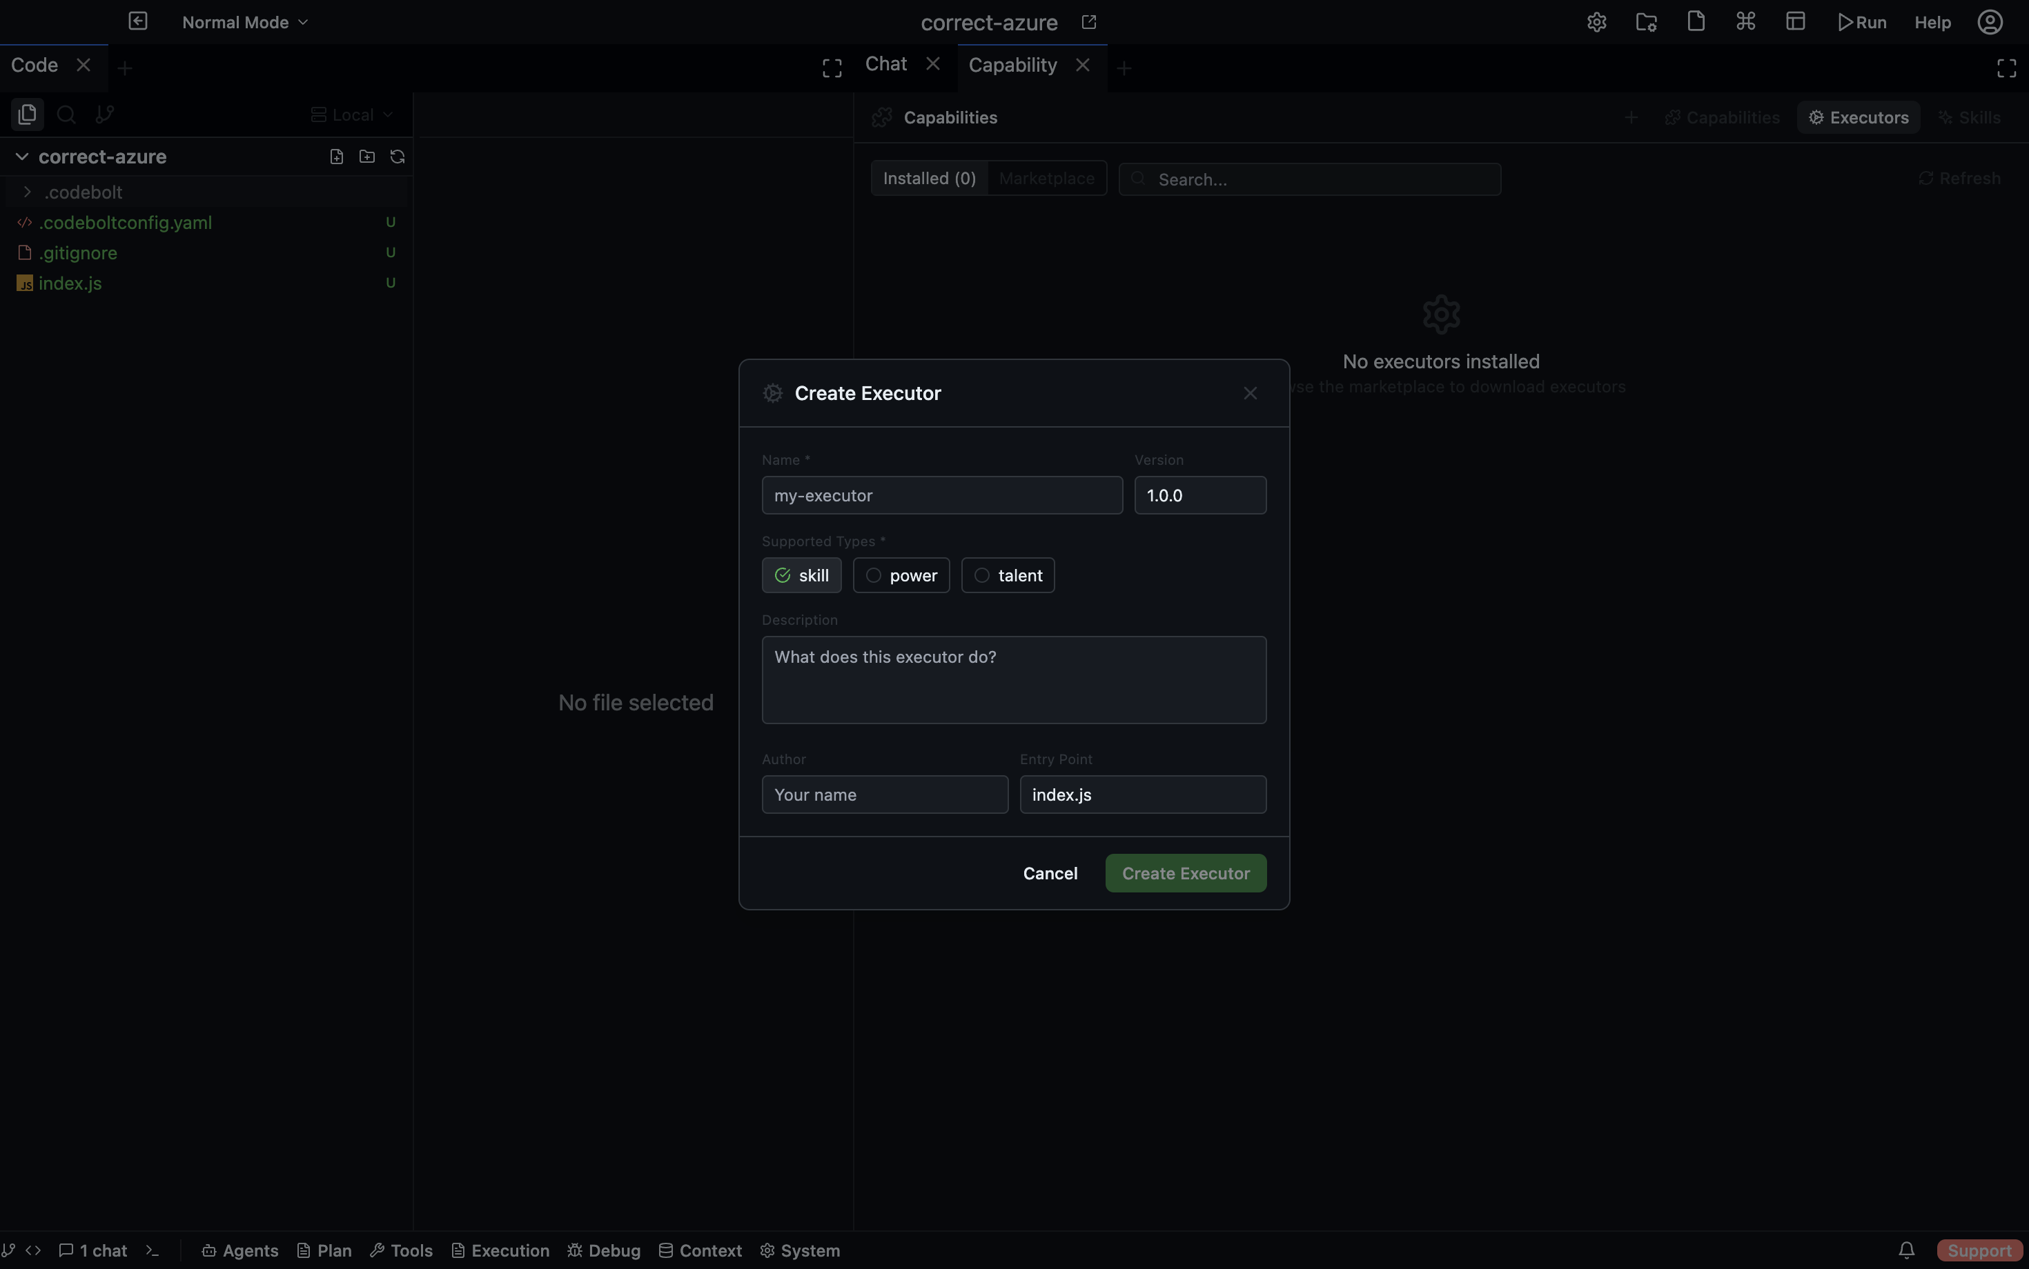
Task: Open the Debug panel in status bar
Action: 604,1250
